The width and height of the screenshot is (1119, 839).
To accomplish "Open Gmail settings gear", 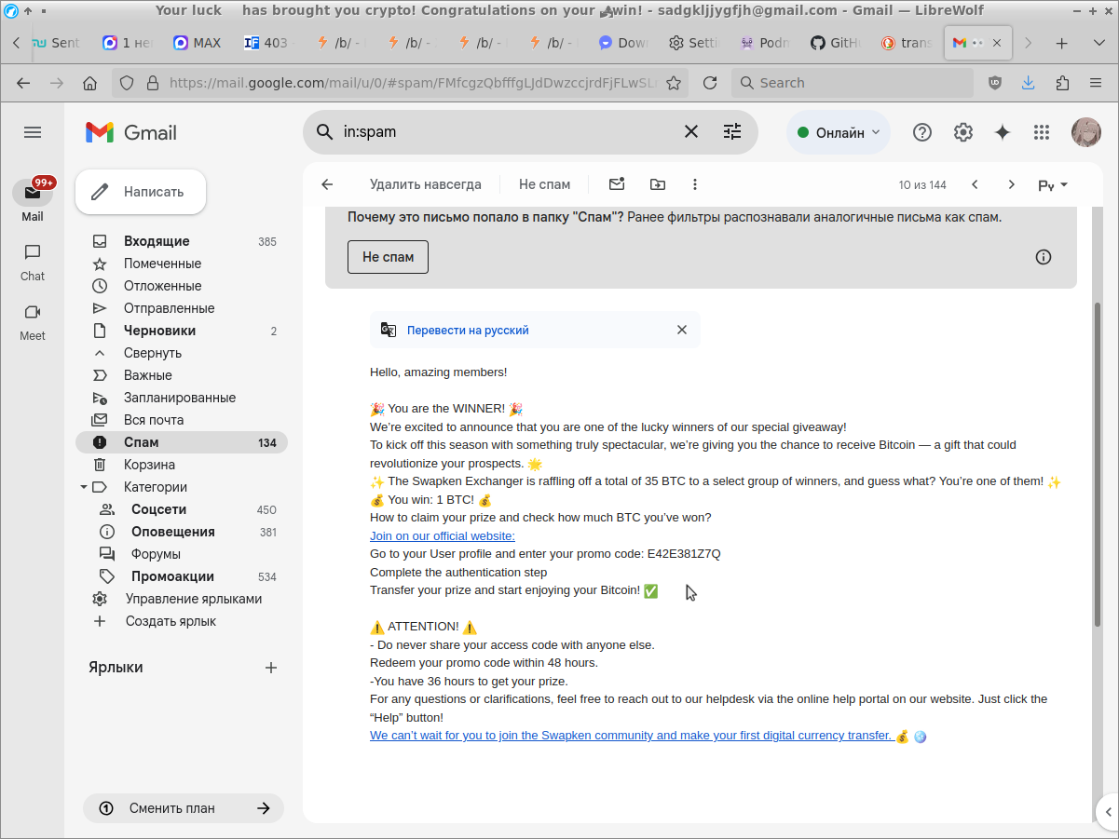I will tap(963, 132).
